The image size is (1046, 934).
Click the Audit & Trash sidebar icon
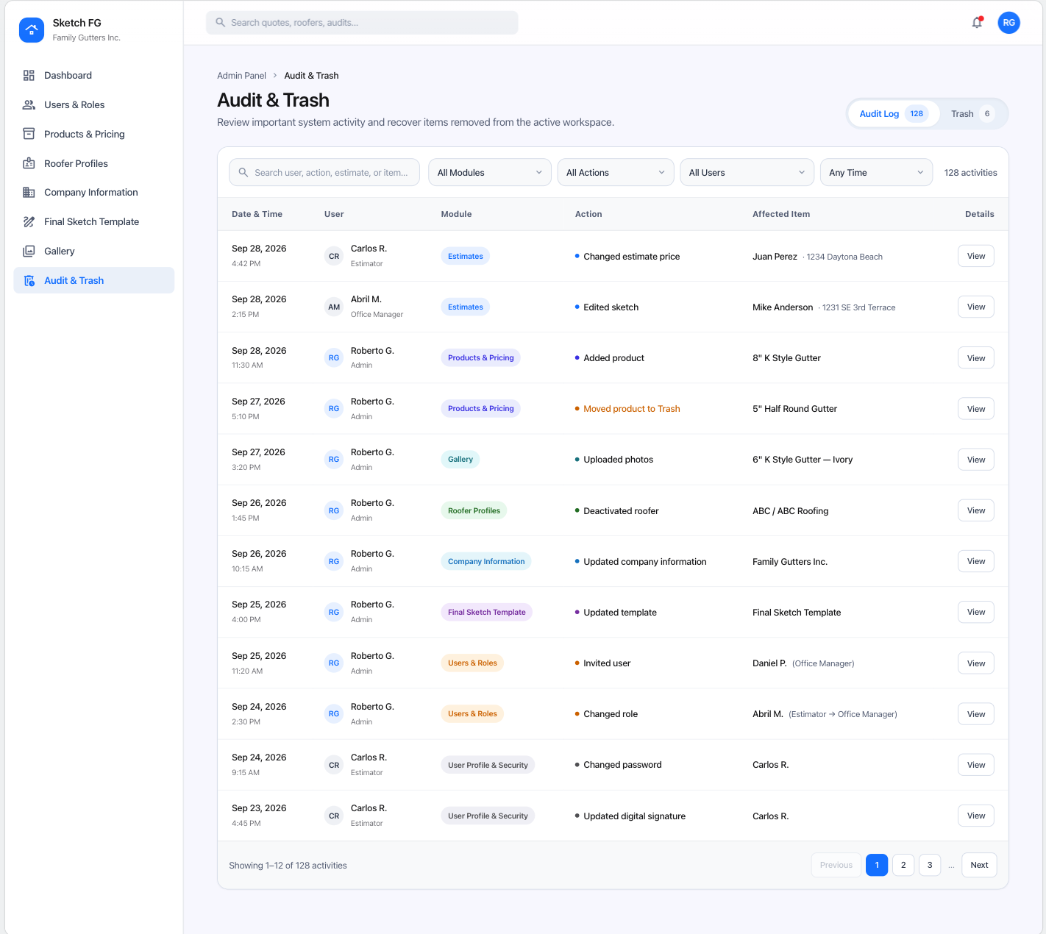[29, 280]
